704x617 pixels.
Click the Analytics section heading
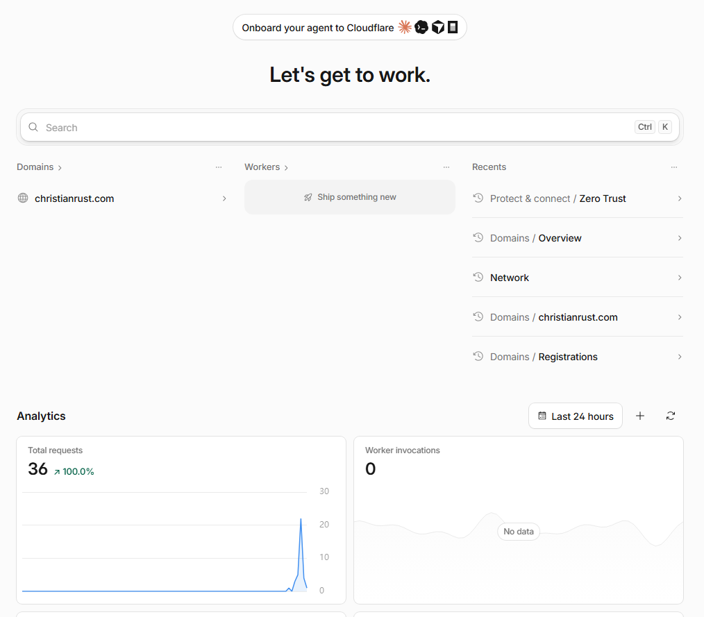41,416
